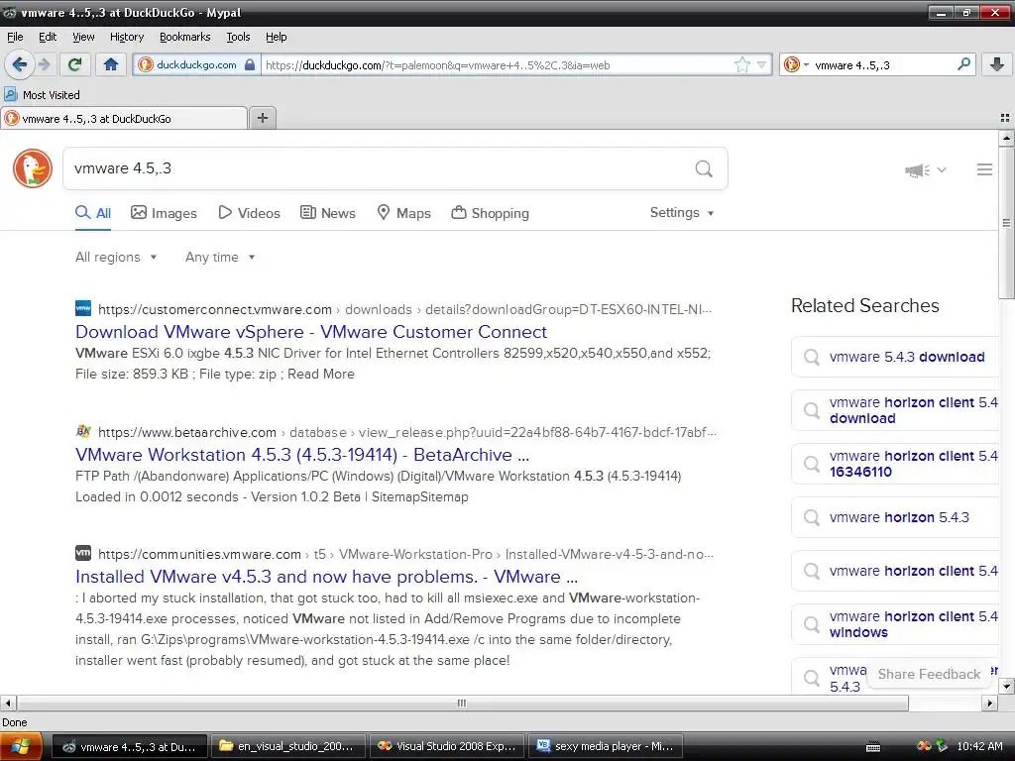Select related search horizon client windows
This screenshot has height=761, width=1015.
pyautogui.click(x=895, y=624)
